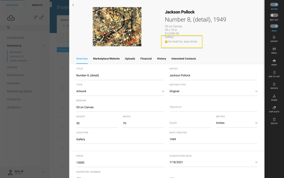The image size is (284, 178).
Task: Click the Artist field with Jackson Pollock
Action: point(213,75)
